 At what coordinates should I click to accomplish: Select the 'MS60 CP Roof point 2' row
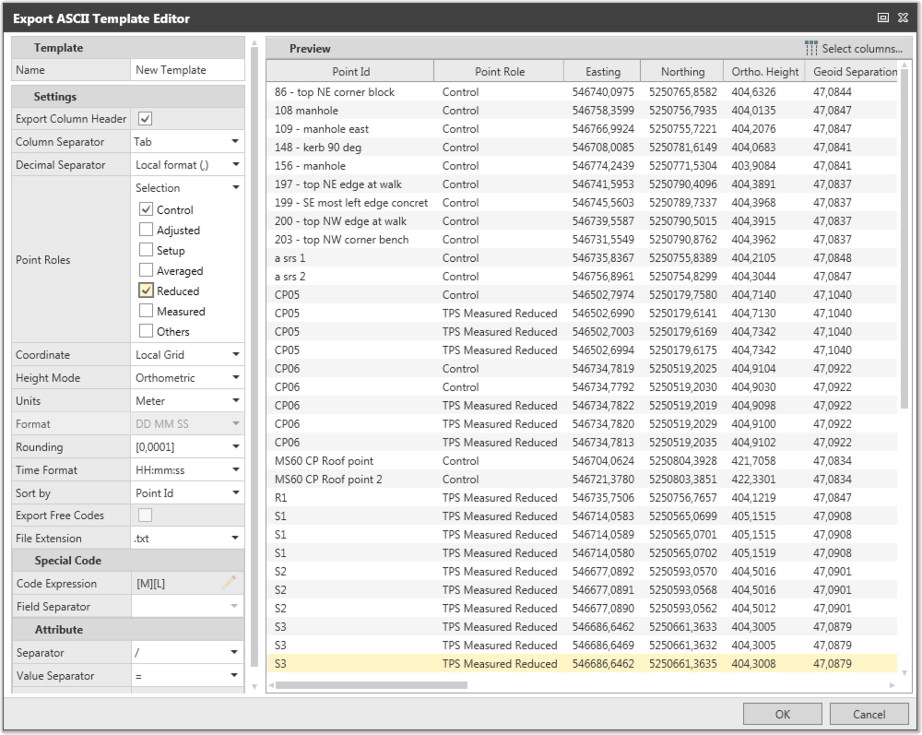[582, 479]
